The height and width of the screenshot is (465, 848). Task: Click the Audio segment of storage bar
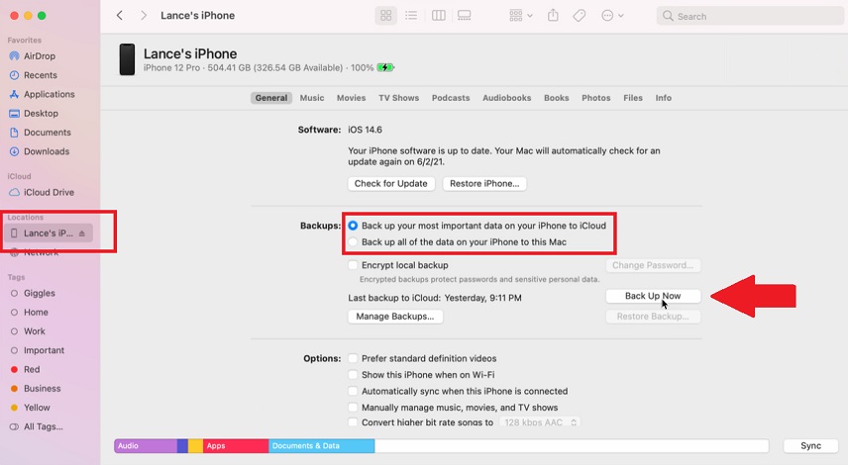click(x=146, y=445)
